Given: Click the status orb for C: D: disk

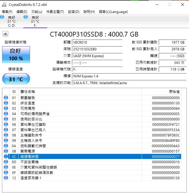Looking at the screenshot, I should coord(2,17).
